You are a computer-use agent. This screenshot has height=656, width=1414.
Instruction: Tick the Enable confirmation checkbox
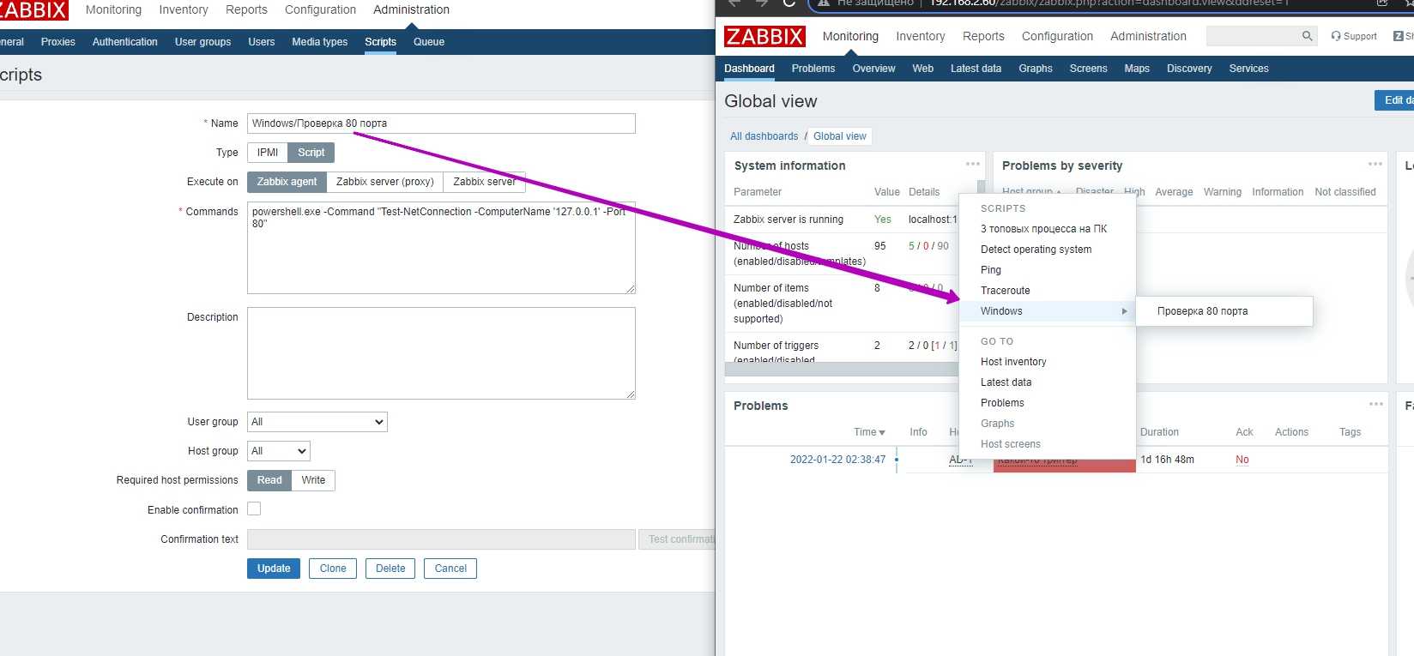pos(254,509)
